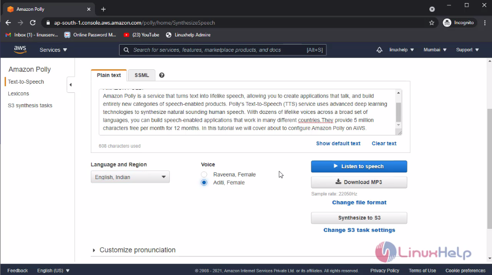Switch to the SSML tab
The height and width of the screenshot is (275, 492).
click(142, 75)
